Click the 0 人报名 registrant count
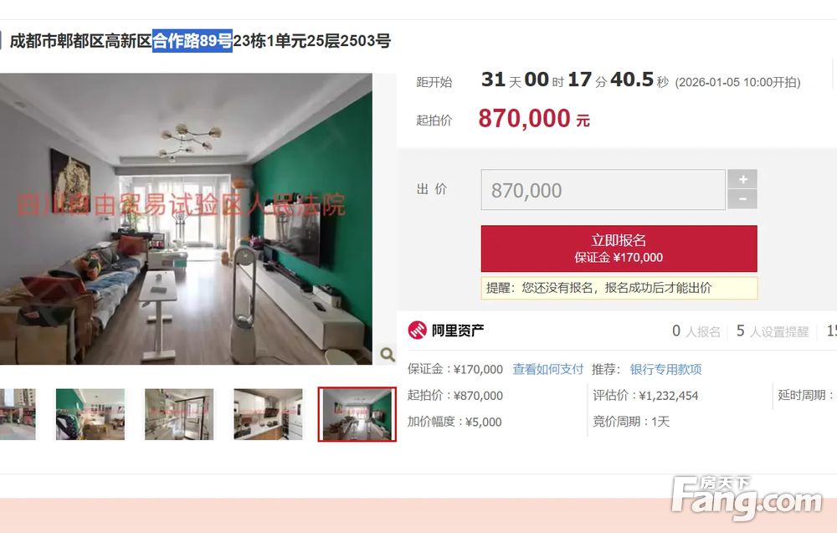The image size is (837, 533). [696, 331]
